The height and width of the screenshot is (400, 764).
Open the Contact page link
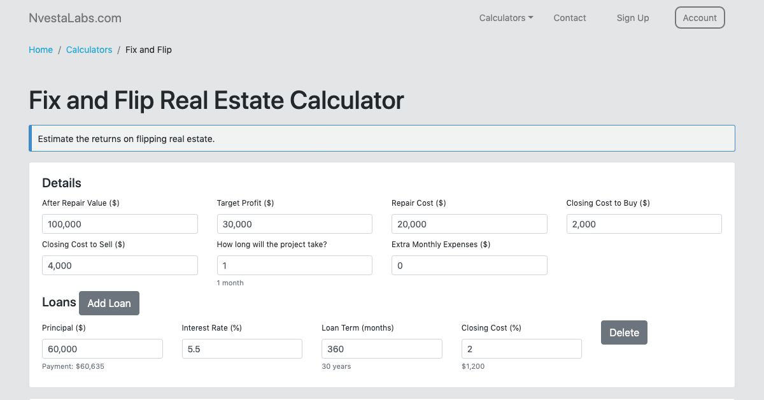tap(570, 18)
